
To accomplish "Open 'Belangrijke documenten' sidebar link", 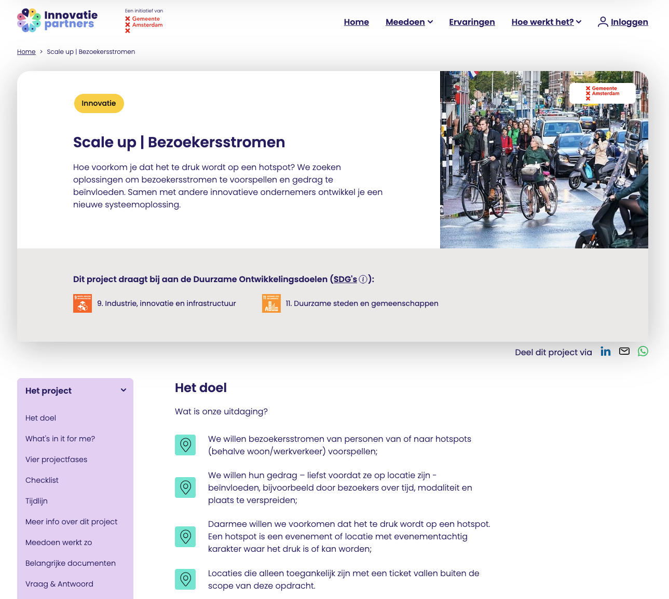I will pos(71,563).
